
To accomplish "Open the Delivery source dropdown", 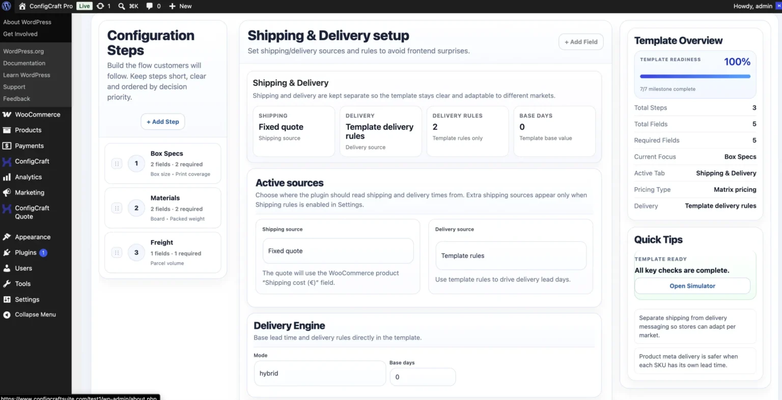I will [x=511, y=255].
